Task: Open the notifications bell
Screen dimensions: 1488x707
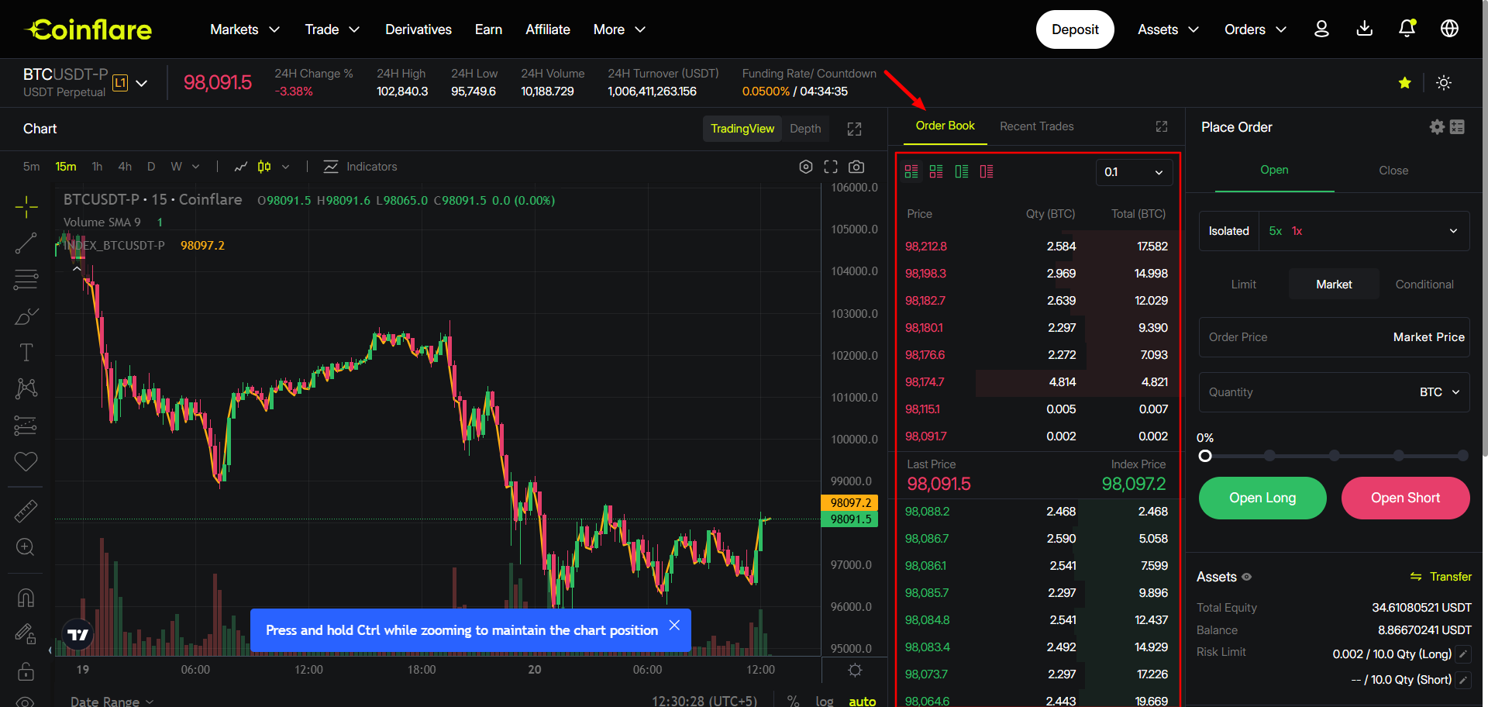Action: click(x=1407, y=29)
